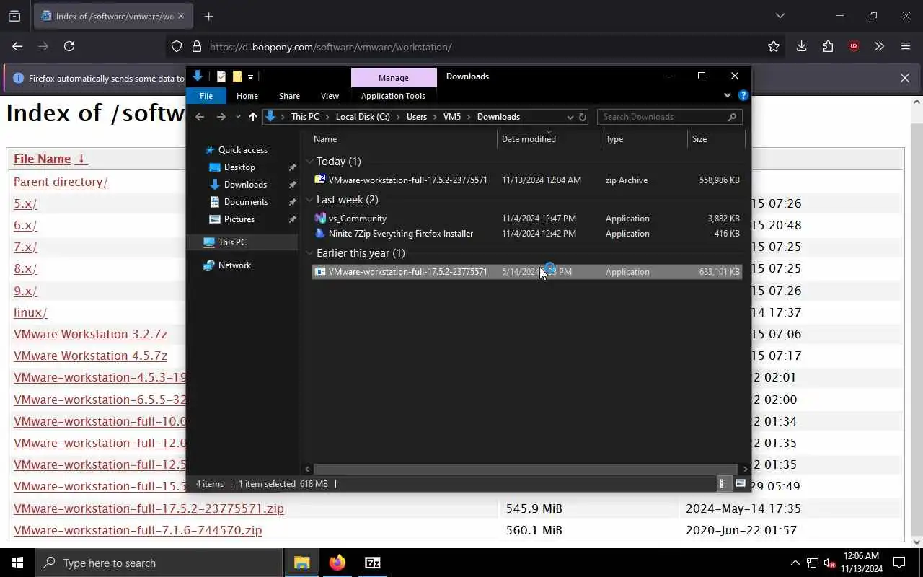The image size is (923, 577).
Task: Open Application Tools ribbon tab
Action: click(393, 96)
